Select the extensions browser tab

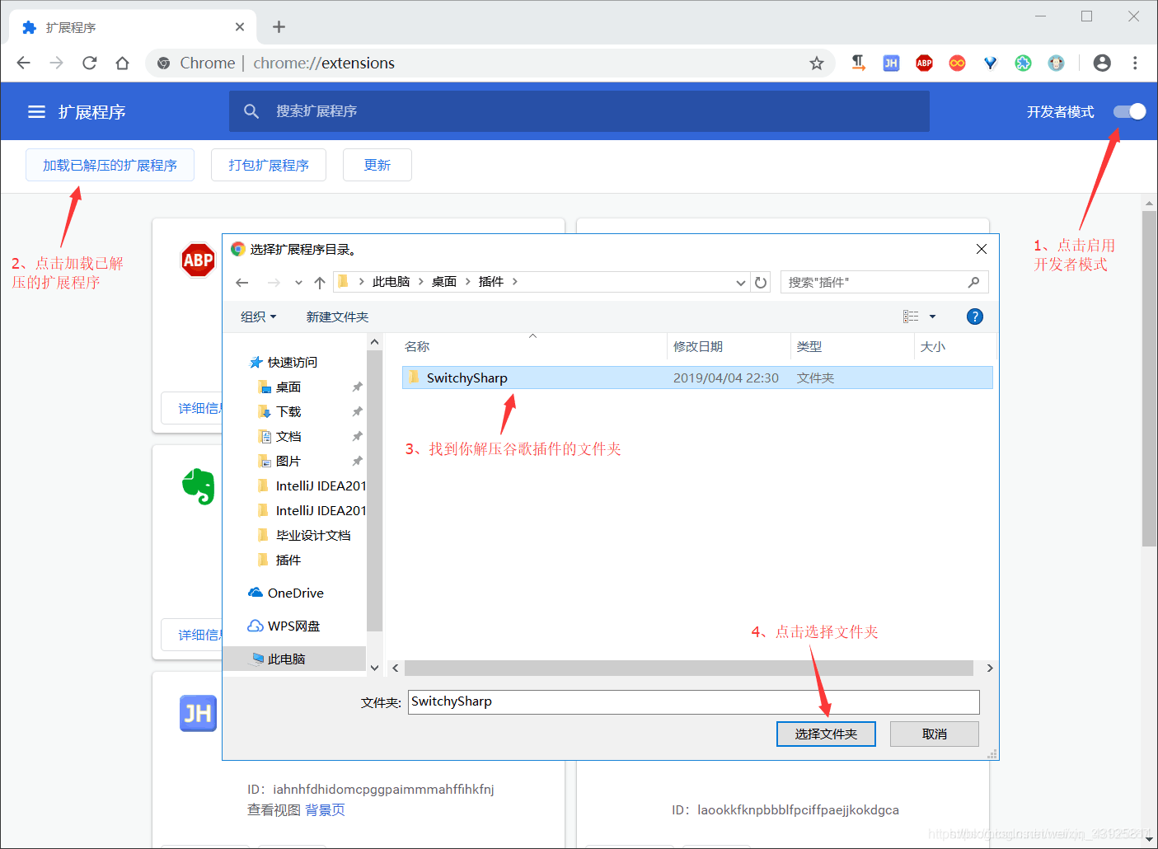coord(132,27)
